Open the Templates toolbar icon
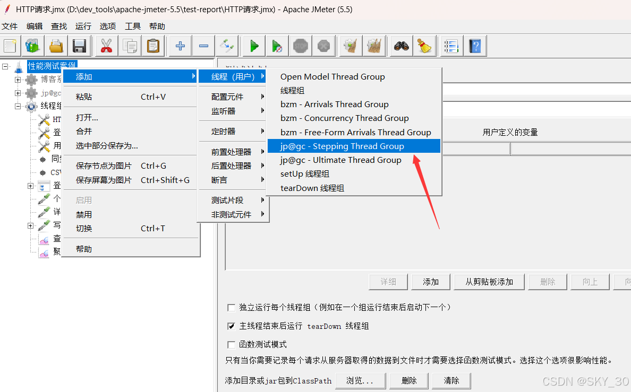 point(32,46)
